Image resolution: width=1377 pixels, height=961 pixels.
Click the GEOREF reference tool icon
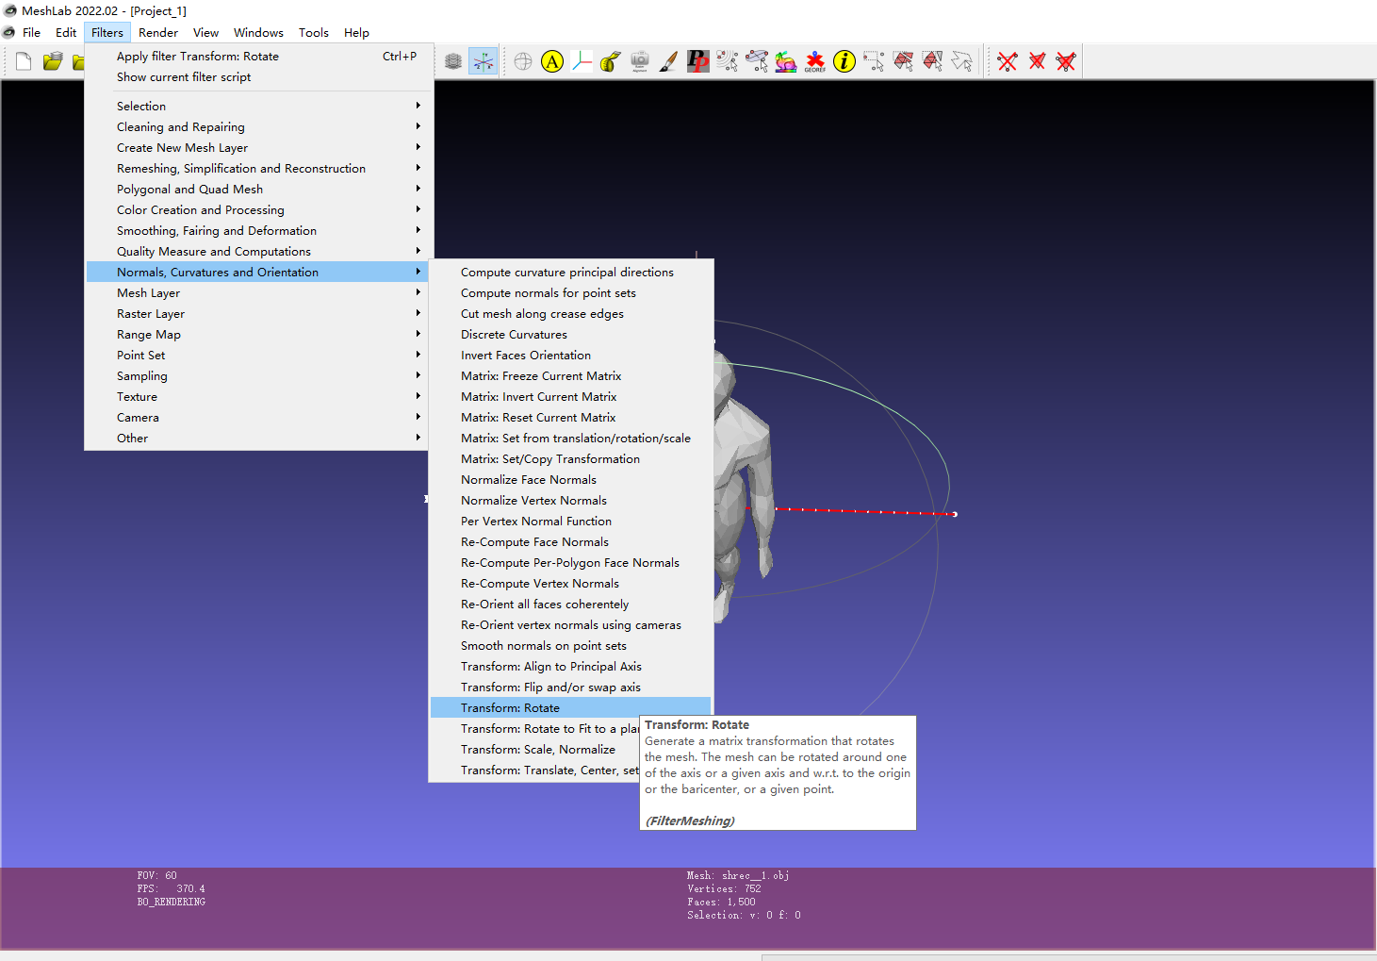tap(815, 61)
